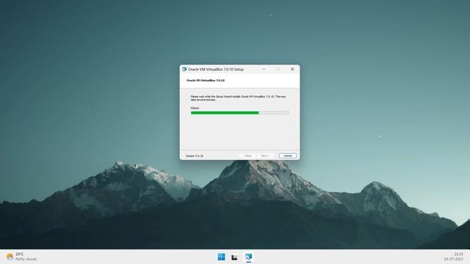Open the weather widget showing Partly cloudy

21,257
